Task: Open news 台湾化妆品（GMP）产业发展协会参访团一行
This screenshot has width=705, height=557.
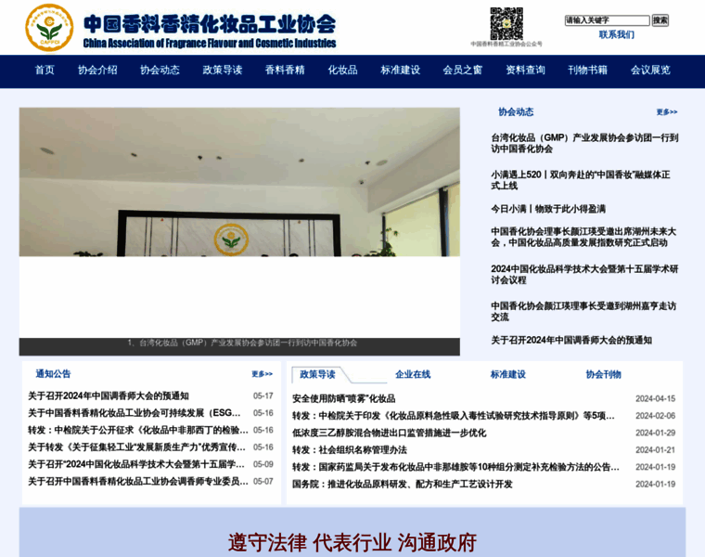Action: tap(584, 143)
